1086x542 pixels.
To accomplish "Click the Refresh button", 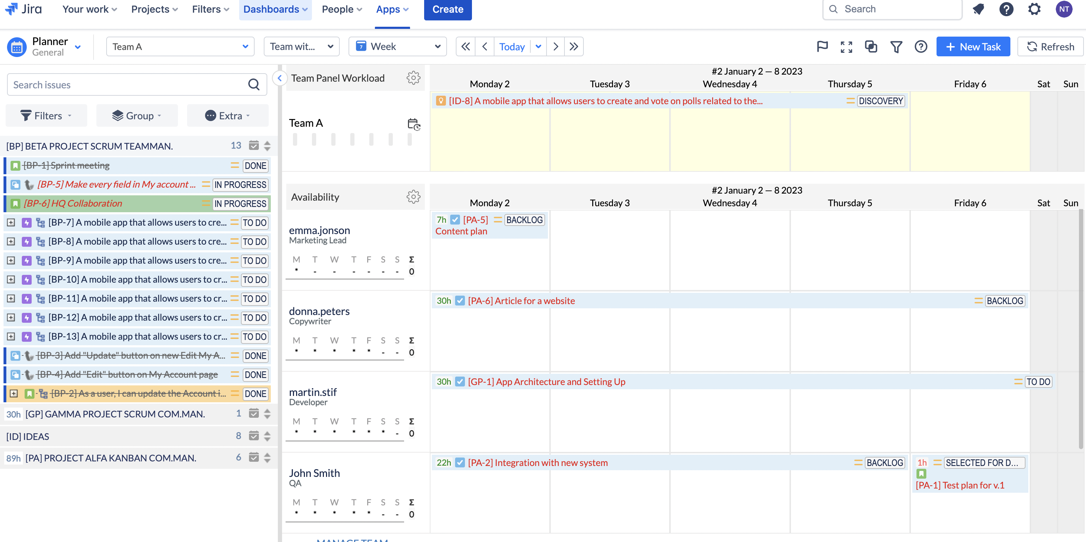I will pos(1050,46).
